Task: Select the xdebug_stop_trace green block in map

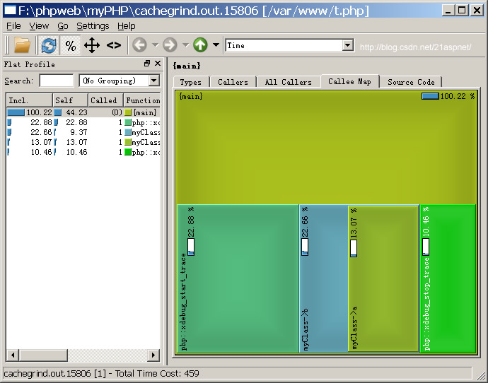Action: pos(448,297)
